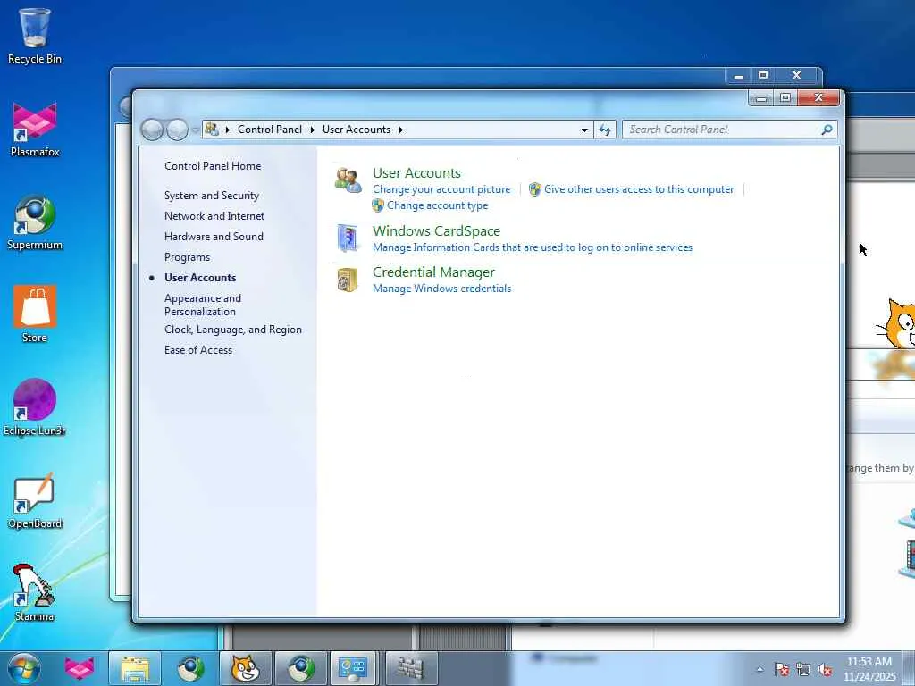Click the User Accounts breadcrumb
The image size is (915, 686).
[x=357, y=130]
